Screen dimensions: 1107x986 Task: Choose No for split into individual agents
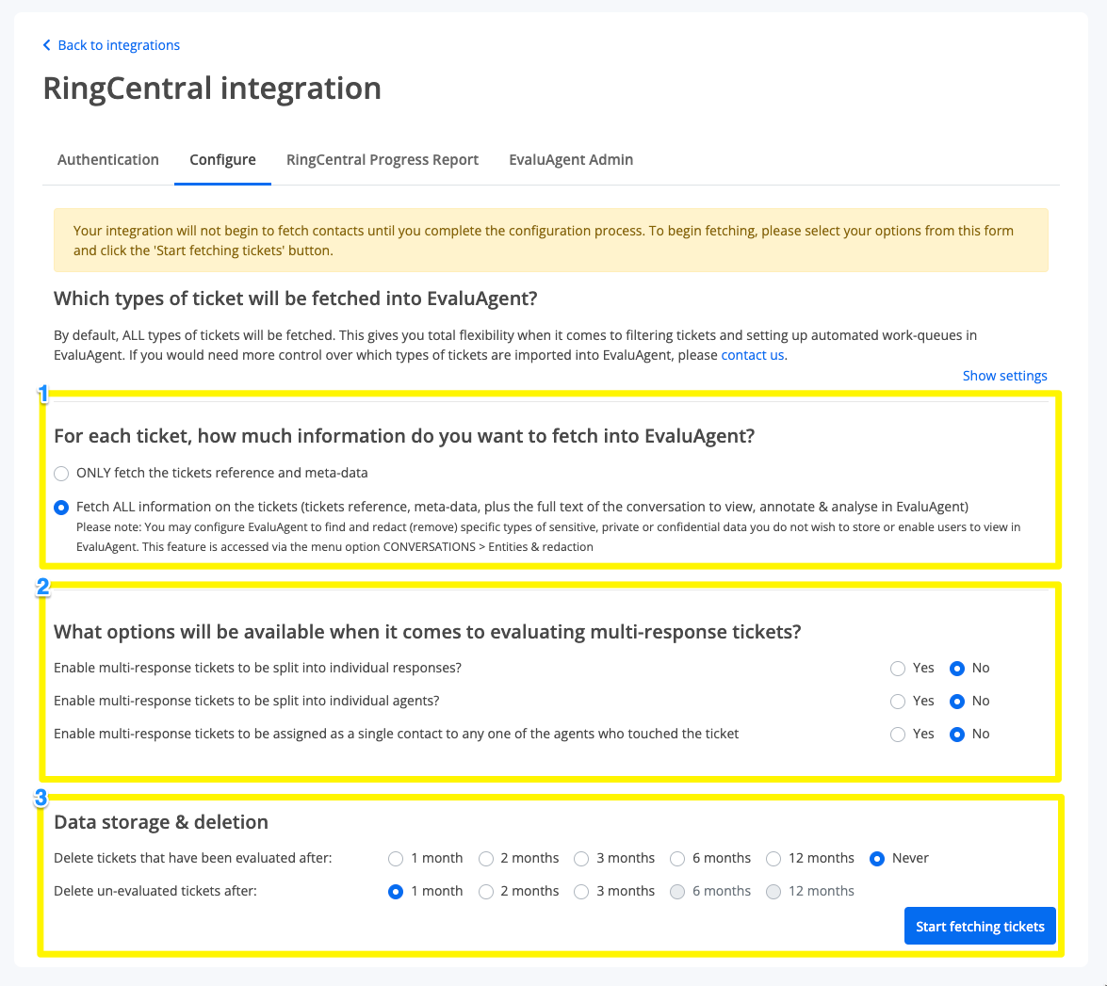pyautogui.click(x=956, y=702)
